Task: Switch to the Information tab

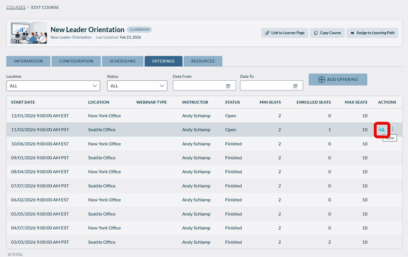Action: tap(28, 61)
